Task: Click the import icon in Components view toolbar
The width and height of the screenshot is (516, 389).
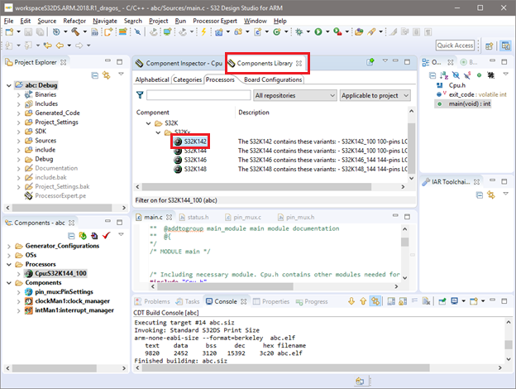Action: pos(94,236)
